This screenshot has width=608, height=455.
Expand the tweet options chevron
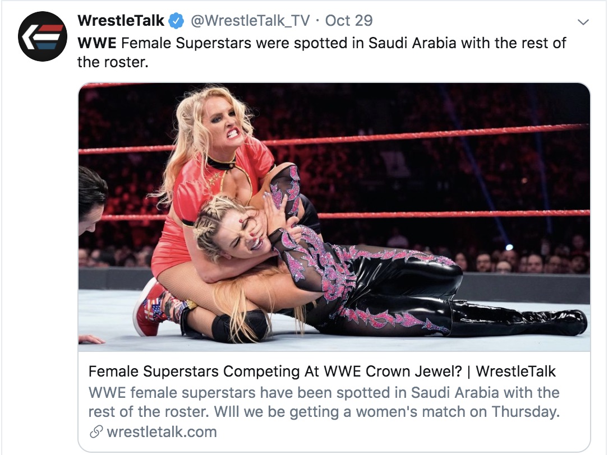pyautogui.click(x=583, y=22)
